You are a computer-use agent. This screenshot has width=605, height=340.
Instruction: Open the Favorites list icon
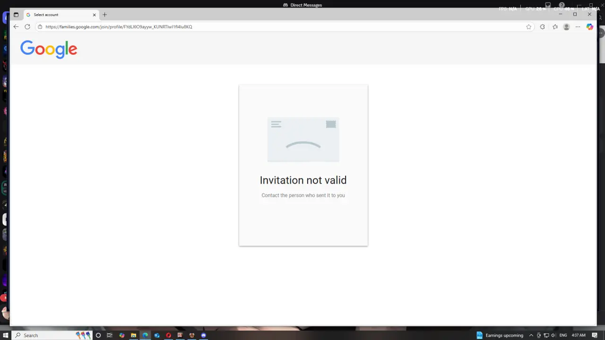[x=555, y=27]
